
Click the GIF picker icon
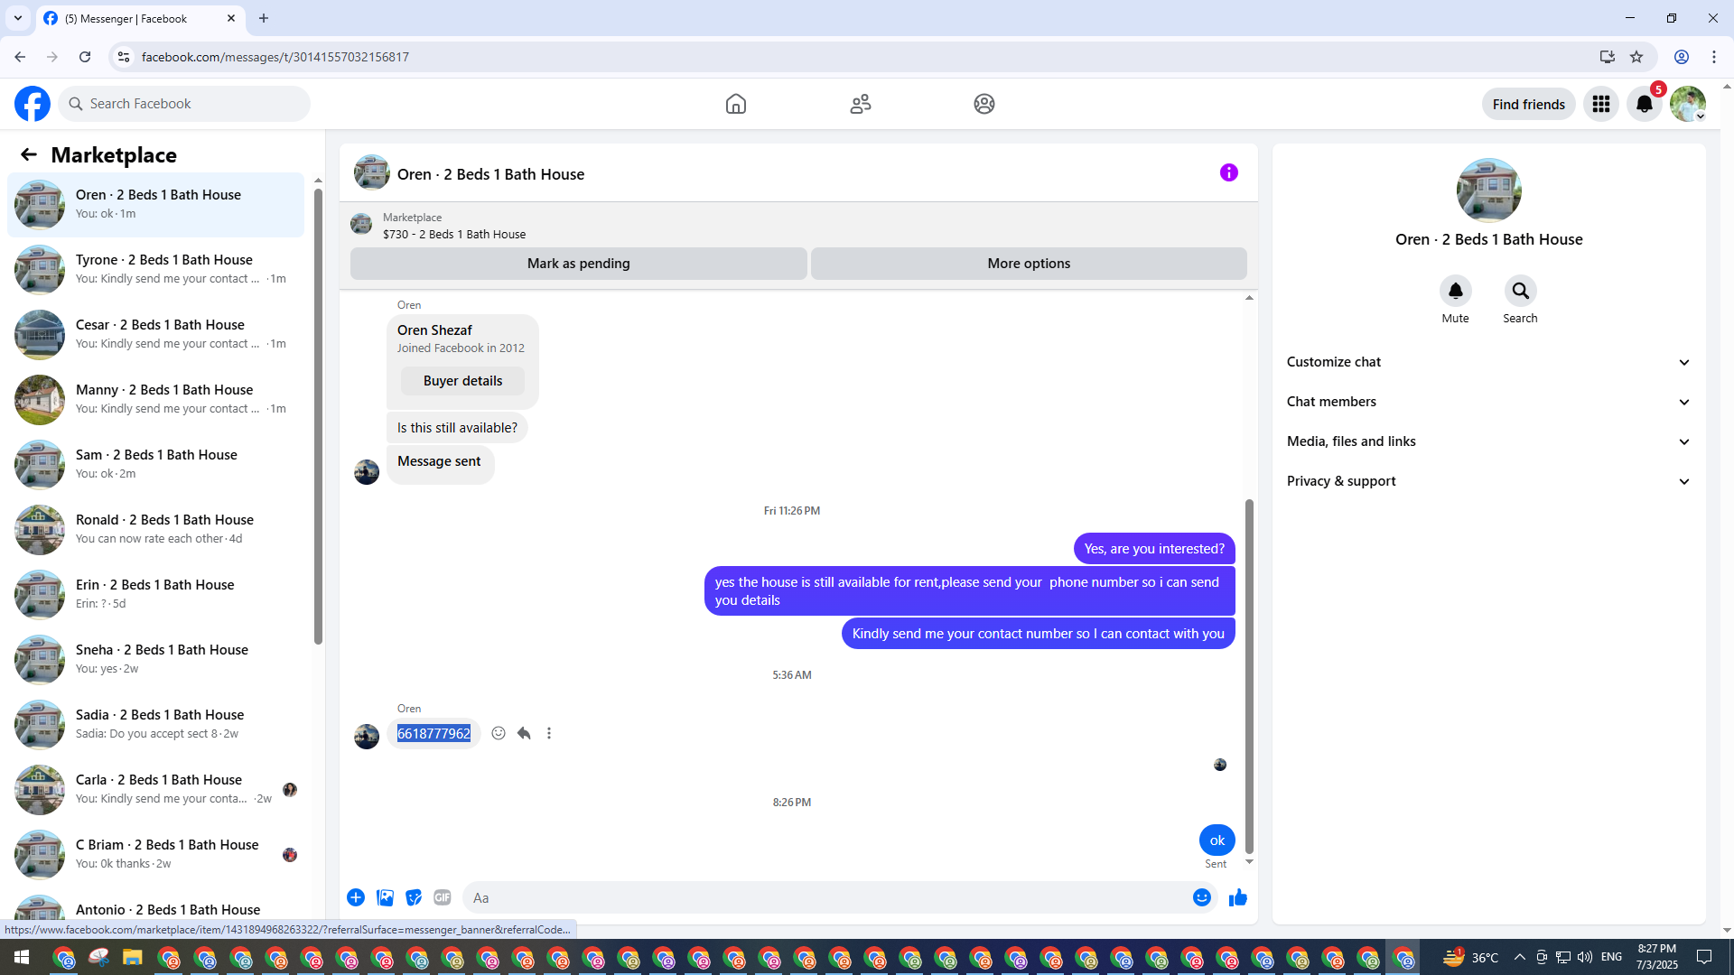pyautogui.click(x=442, y=897)
